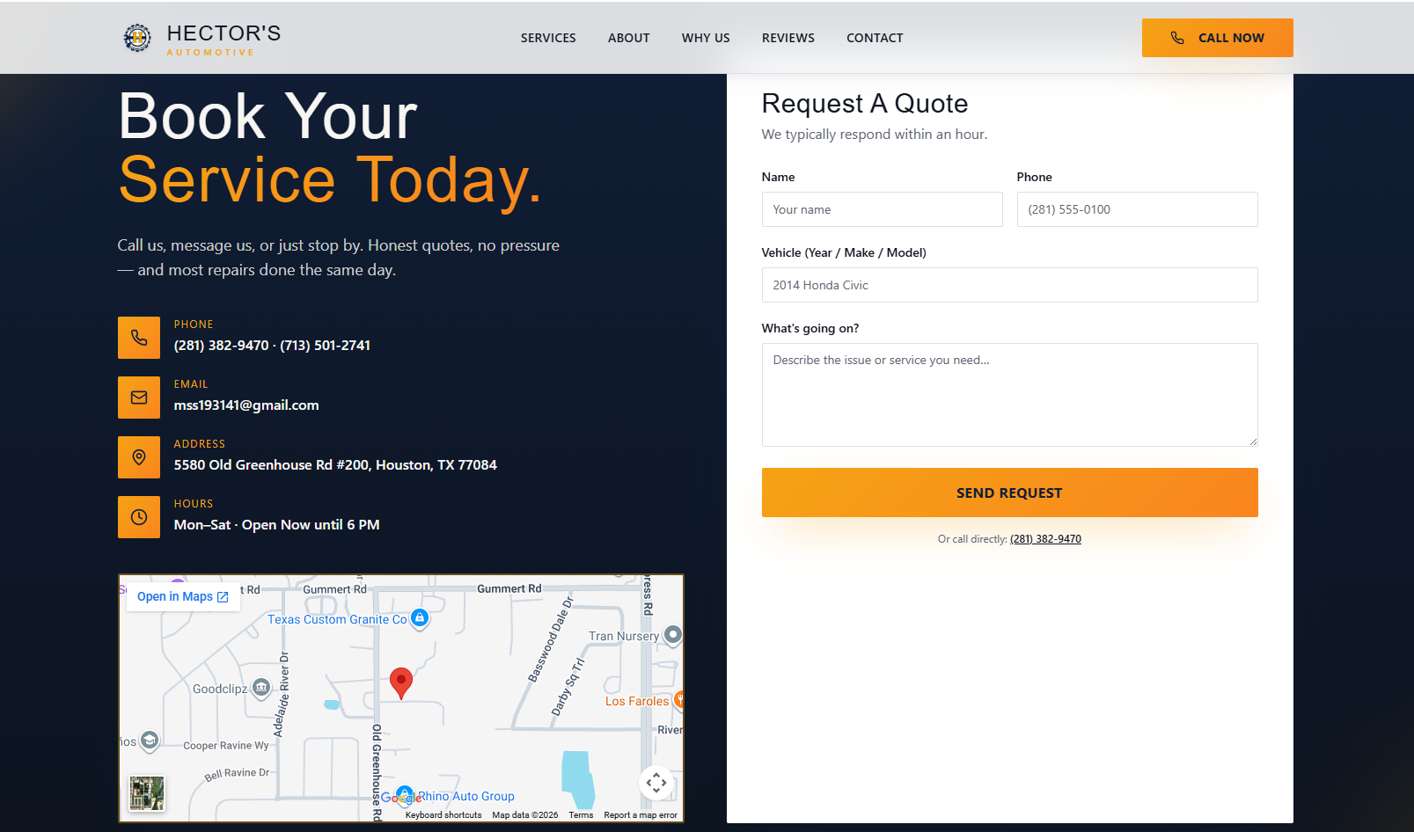Screen dimensions: 1414x832
Task: Click Report a map error link
Action: 641,815
